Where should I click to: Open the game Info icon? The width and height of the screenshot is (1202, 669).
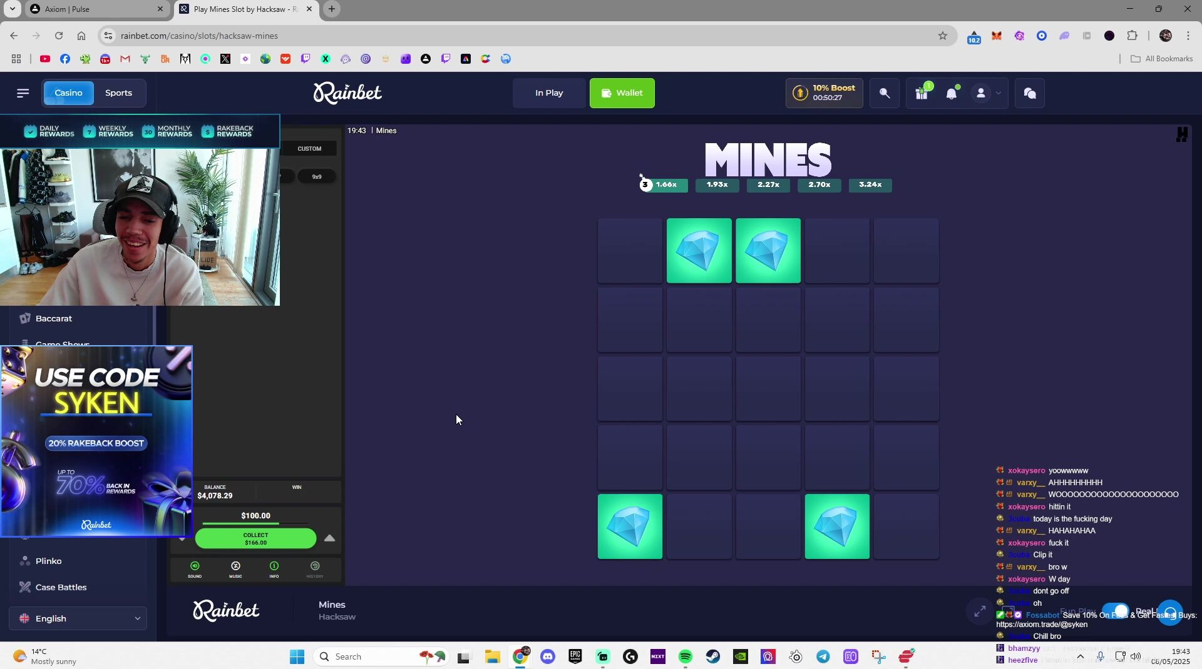click(274, 569)
